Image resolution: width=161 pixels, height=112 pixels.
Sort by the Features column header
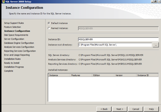[81, 76]
